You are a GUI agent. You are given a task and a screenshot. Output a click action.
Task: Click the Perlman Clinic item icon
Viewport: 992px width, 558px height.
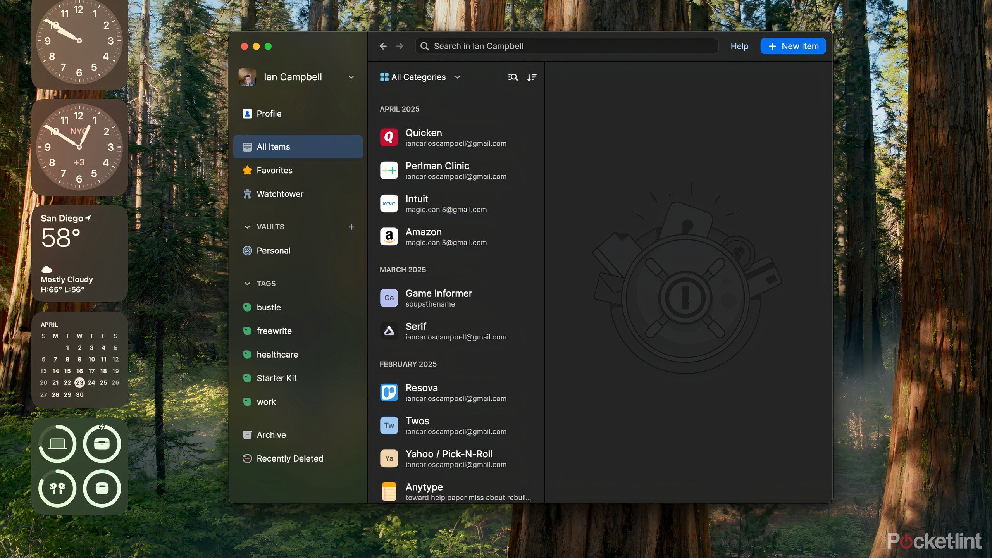[389, 170]
